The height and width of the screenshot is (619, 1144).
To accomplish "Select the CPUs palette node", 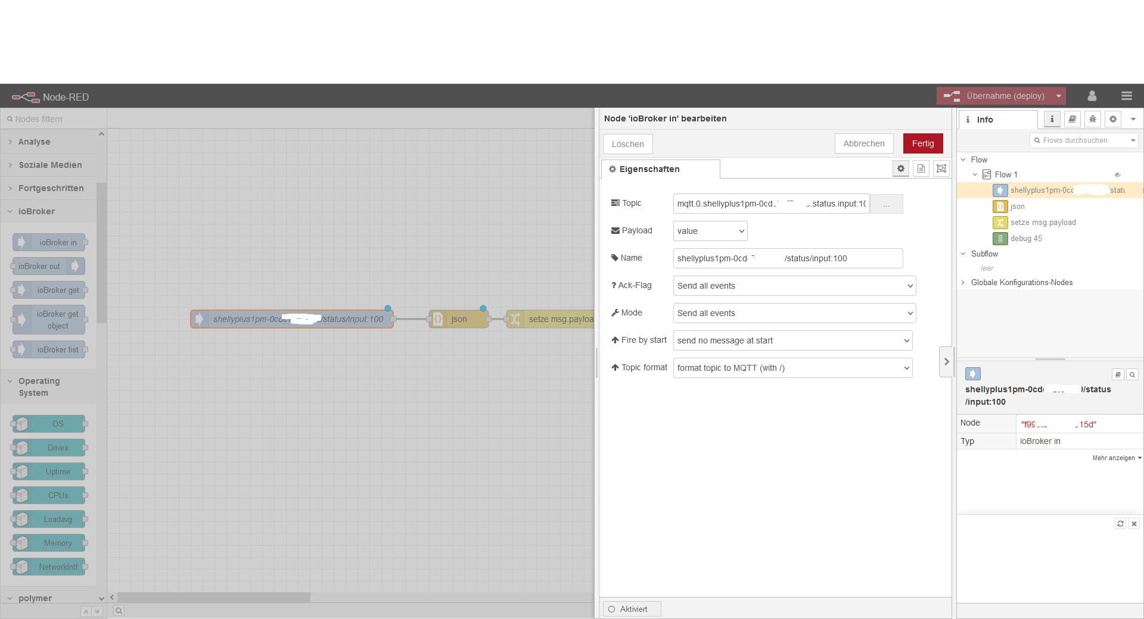I will click(49, 495).
